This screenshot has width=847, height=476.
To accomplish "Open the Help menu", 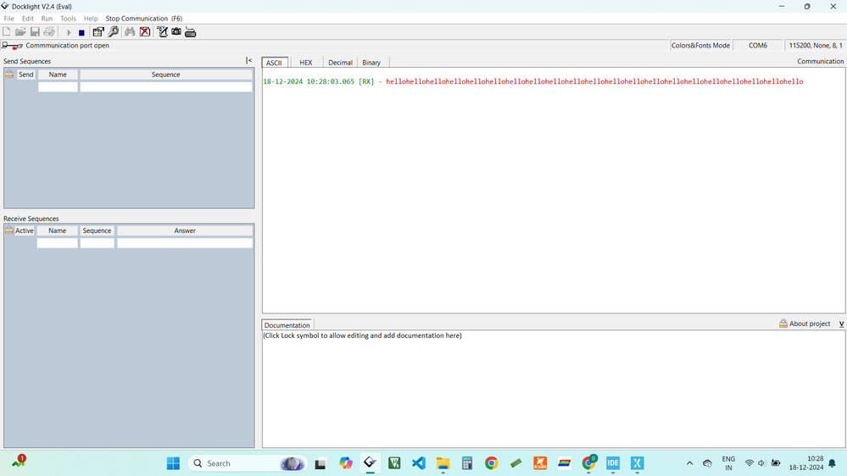I will tap(91, 19).
